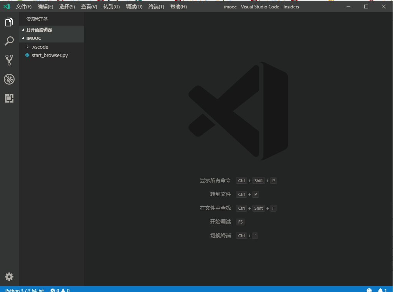This screenshot has width=393, height=292.
Task: Open the 文件(F) menu
Action: 23,7
